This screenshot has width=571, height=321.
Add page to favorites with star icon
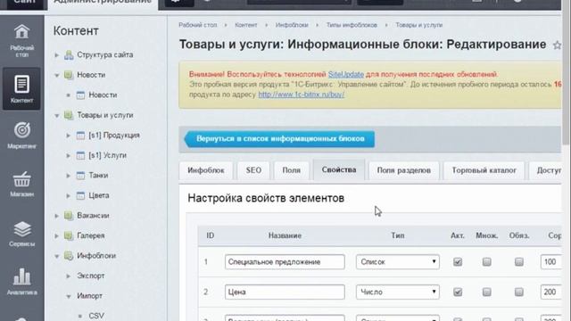[557, 45]
